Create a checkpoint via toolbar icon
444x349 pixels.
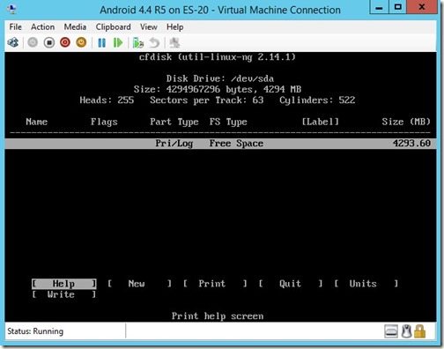point(138,43)
